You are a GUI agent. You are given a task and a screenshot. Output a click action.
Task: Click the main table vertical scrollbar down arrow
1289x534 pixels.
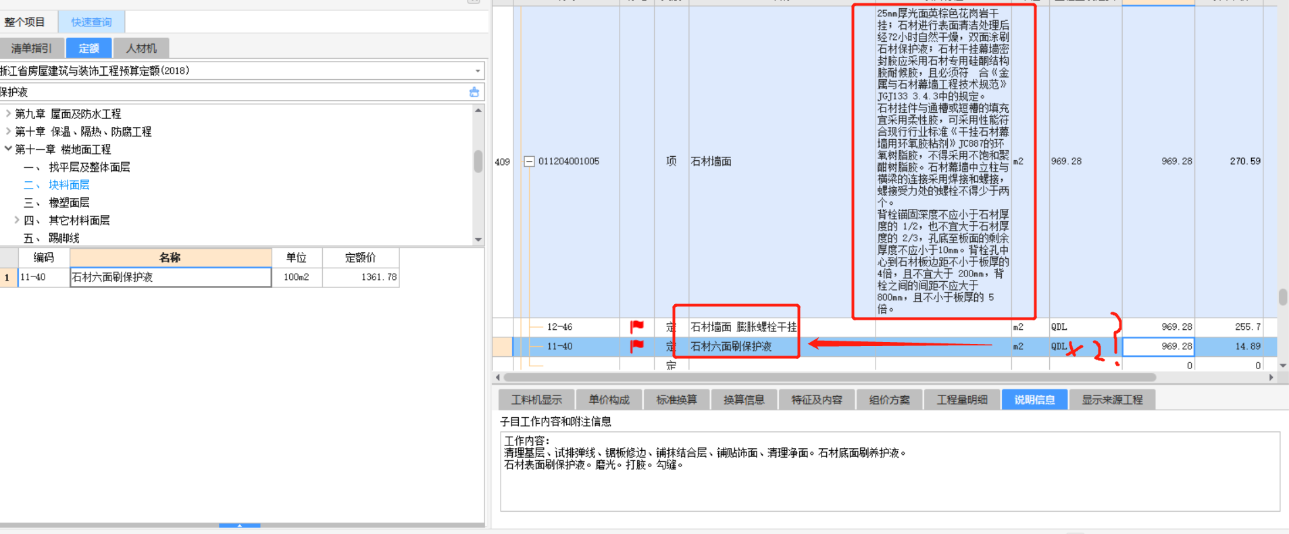point(1282,366)
